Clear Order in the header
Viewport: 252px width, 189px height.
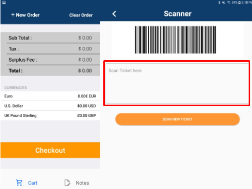pyautogui.click(x=81, y=15)
